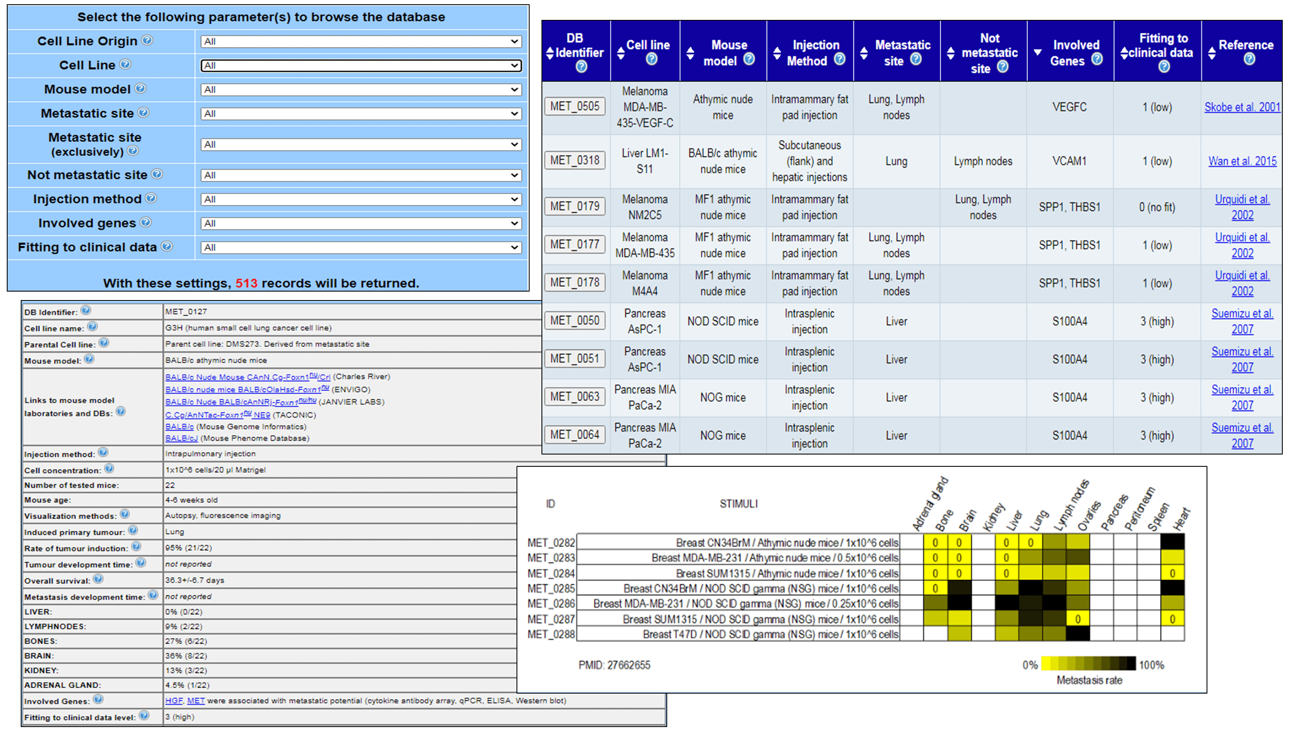Open help icon in Involved Genes column header
1298x730 pixels.
point(1096,59)
